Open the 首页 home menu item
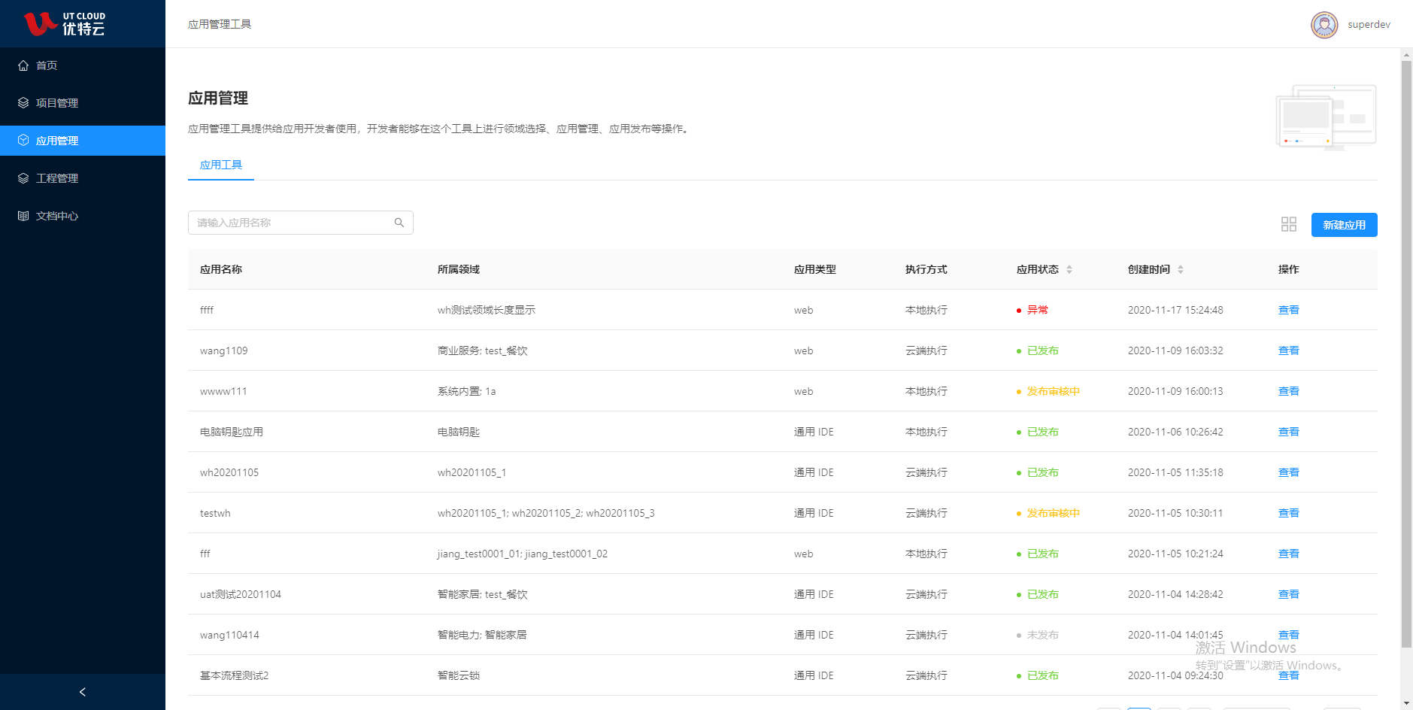Viewport: 1413px width, 710px height. click(x=83, y=65)
